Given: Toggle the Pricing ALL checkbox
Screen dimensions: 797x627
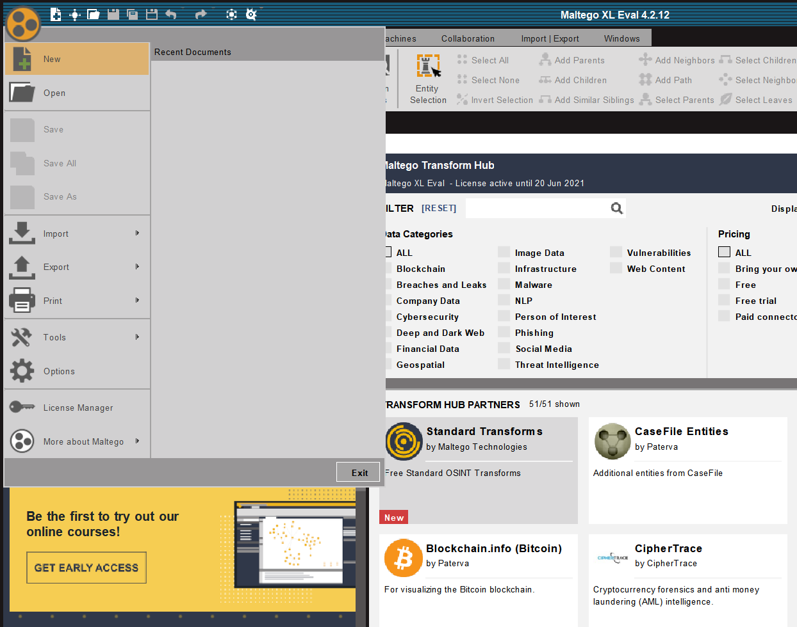Looking at the screenshot, I should tap(724, 252).
